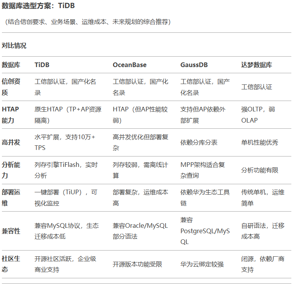Click the cell '自研语法，迁移成本高'
The width and height of the screenshot is (294, 286).
(263, 231)
